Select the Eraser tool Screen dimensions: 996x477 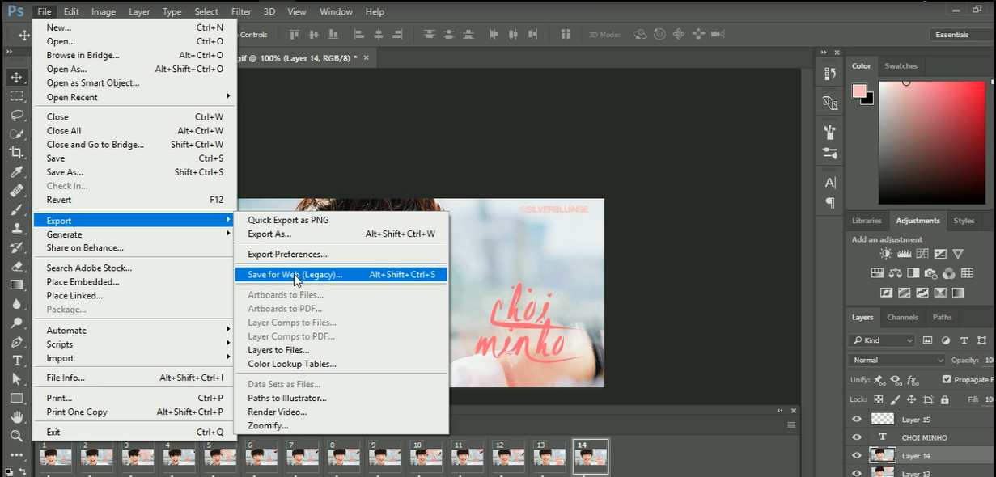pos(16,266)
